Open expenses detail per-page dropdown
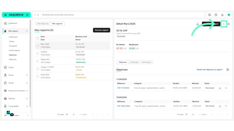Screen dimensions: 234x131 click(189, 114)
